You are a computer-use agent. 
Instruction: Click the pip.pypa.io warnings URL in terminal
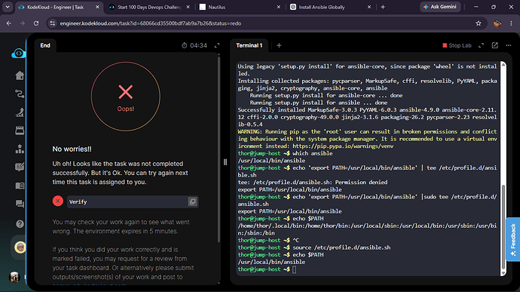[x=343, y=146]
